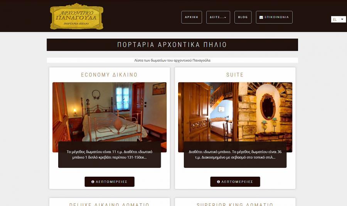
Task: Click the SUPERIOR KING ΔΩΜΑΤΙΟ heading
Action: (x=235, y=204)
